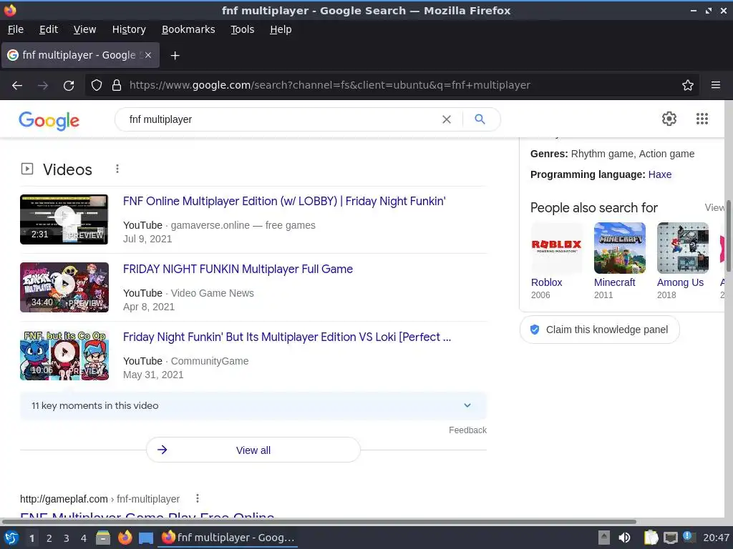Click the page vertical scrollbar thumb
Image resolution: width=733 pixels, height=549 pixels.
[728, 236]
